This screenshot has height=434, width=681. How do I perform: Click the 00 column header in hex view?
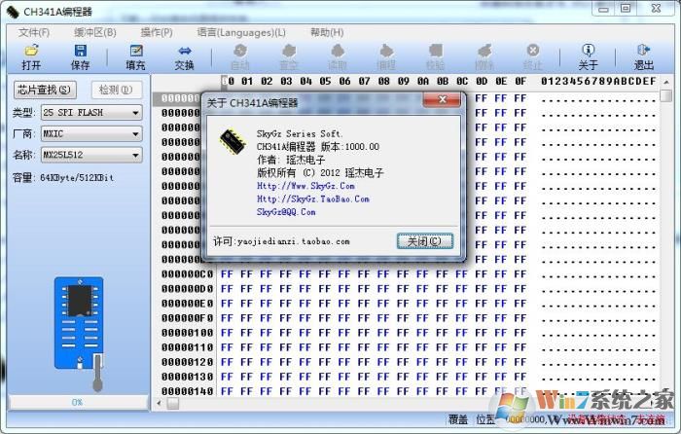[228, 81]
